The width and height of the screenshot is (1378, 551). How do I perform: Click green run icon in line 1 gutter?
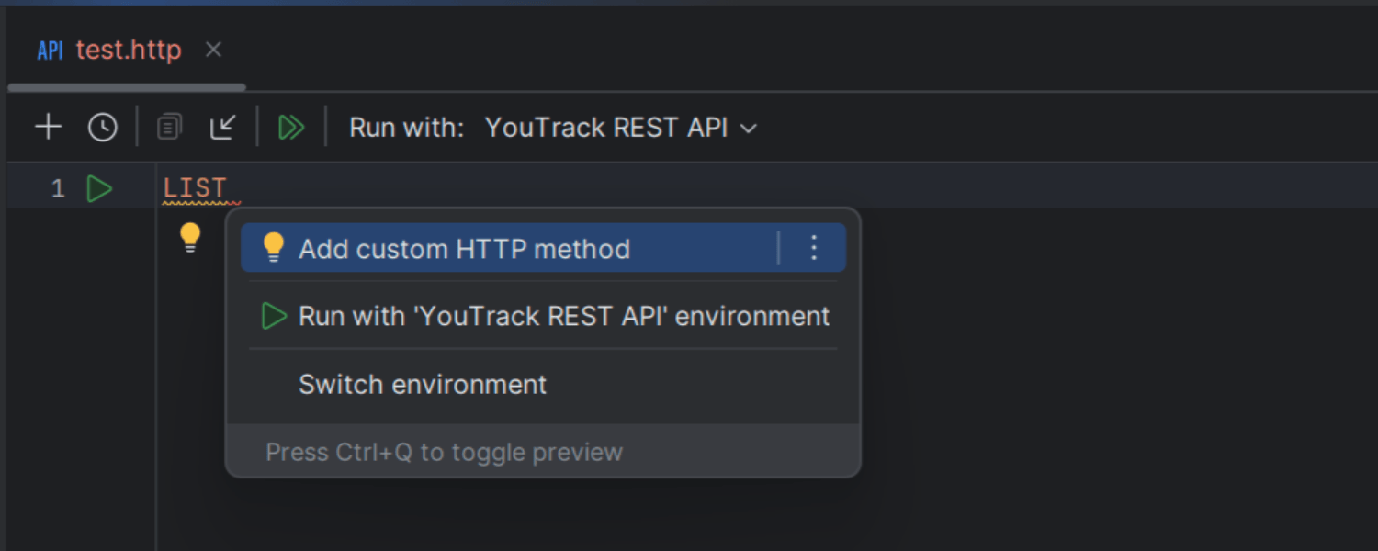tap(99, 189)
